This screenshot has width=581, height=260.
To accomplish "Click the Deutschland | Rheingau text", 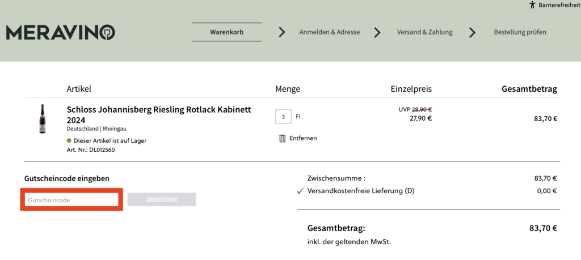I will tap(96, 129).
